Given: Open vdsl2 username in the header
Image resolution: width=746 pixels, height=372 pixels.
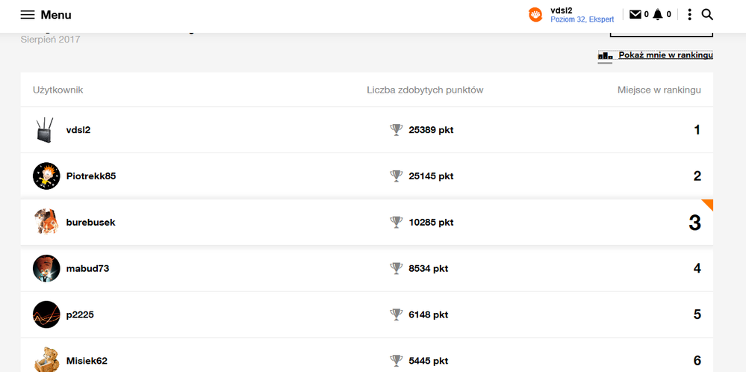Looking at the screenshot, I should tap(561, 10).
